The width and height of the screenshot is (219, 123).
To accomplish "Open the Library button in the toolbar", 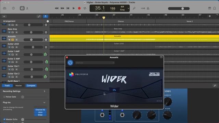I will pyautogui.click(x=4, y=8).
